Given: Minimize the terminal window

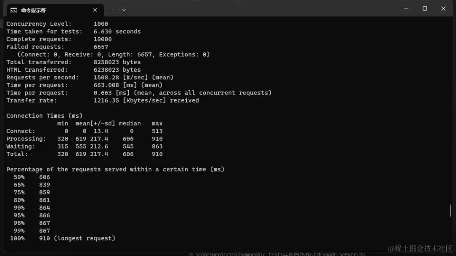Looking at the screenshot, I should [x=406, y=8].
